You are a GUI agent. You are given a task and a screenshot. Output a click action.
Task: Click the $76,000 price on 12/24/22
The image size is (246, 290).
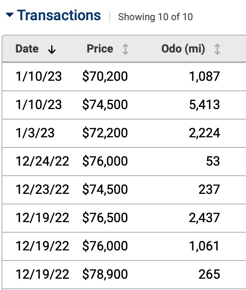point(105,161)
